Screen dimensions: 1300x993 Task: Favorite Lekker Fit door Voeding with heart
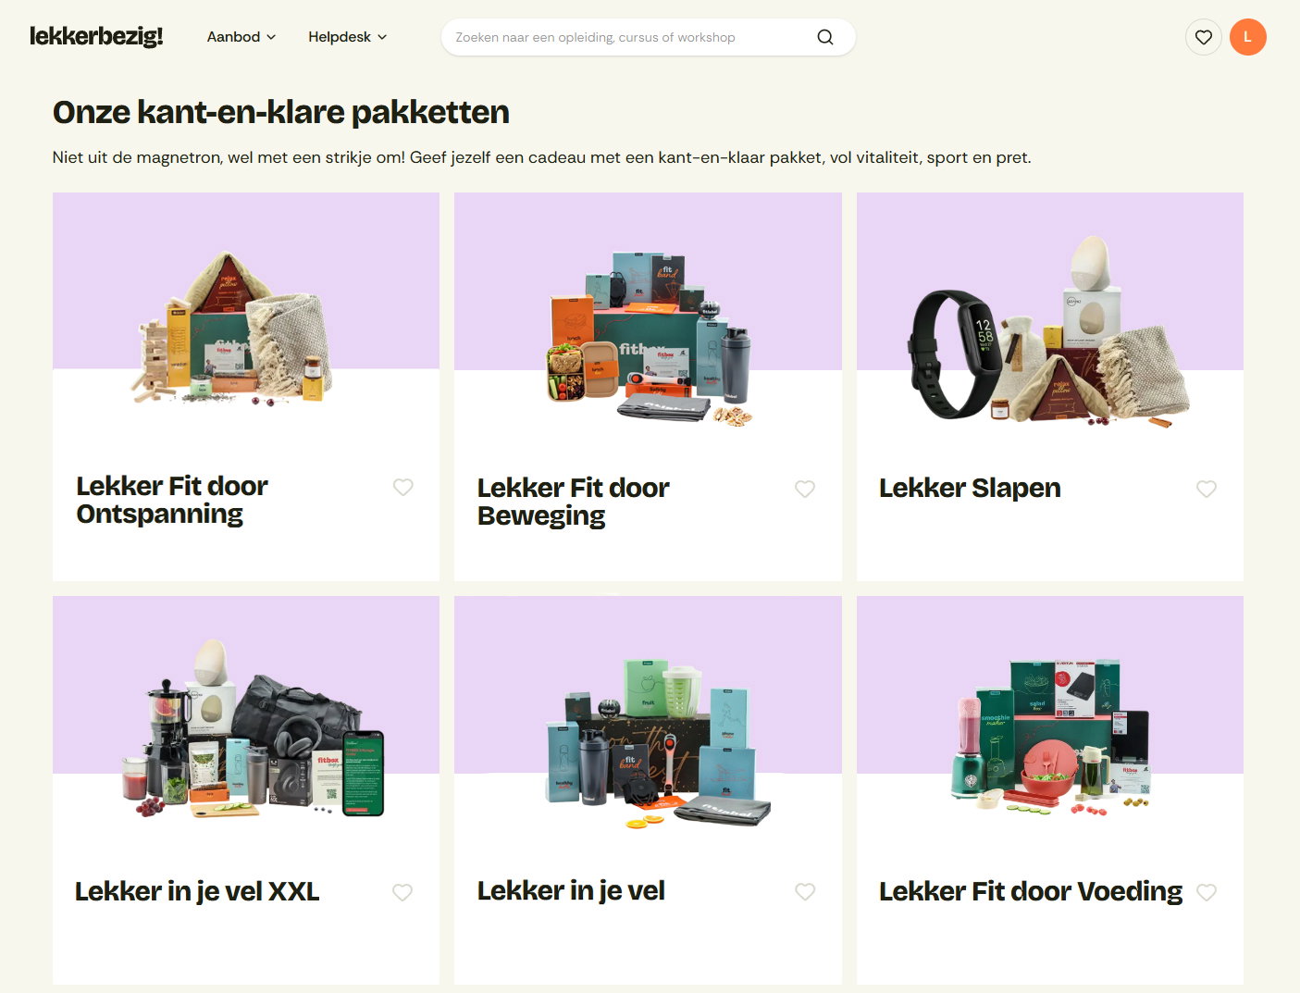point(1207,892)
